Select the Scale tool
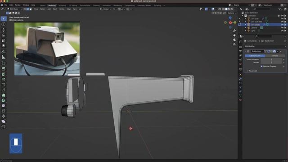The height and width of the screenshot is (162, 288). tap(4, 40)
